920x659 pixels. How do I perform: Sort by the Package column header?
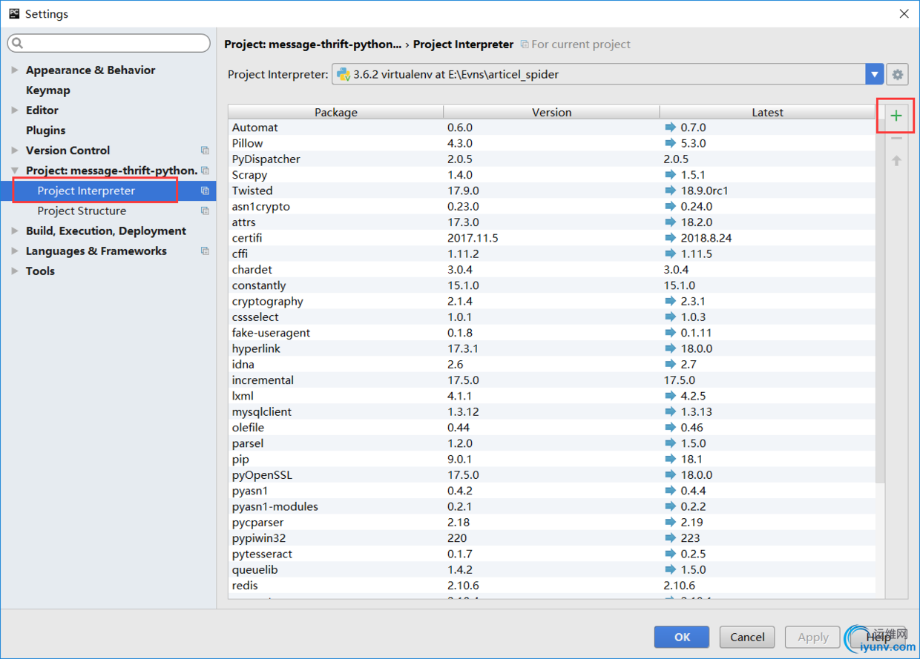pos(335,112)
